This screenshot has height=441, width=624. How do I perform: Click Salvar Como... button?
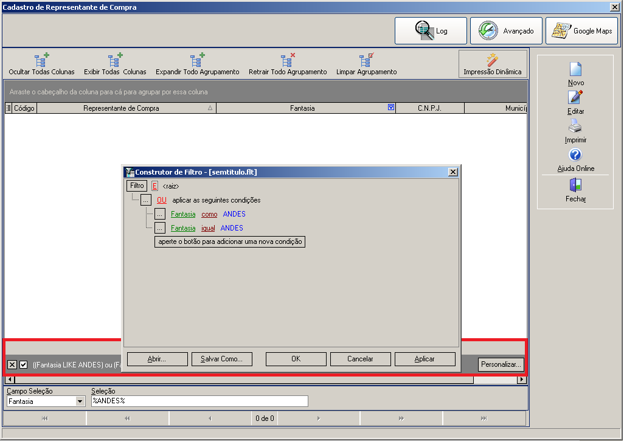[221, 359]
